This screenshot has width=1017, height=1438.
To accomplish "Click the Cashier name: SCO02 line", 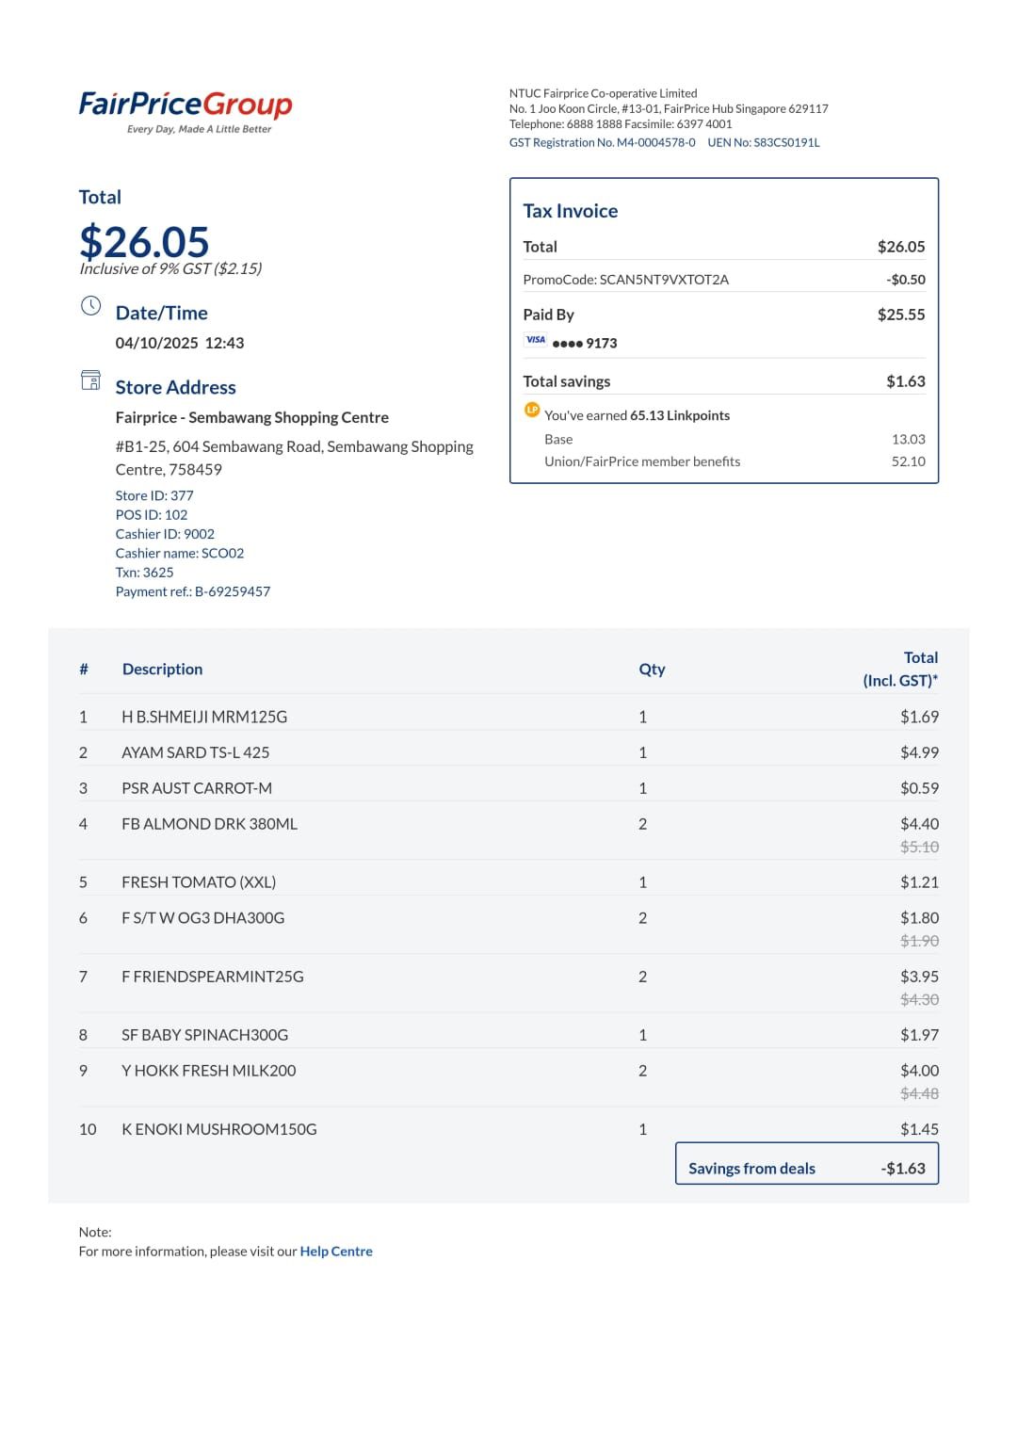I will point(180,553).
